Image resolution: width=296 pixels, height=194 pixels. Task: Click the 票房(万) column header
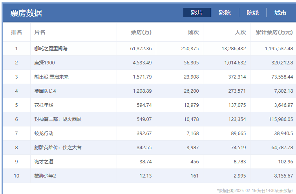[x=141, y=32]
